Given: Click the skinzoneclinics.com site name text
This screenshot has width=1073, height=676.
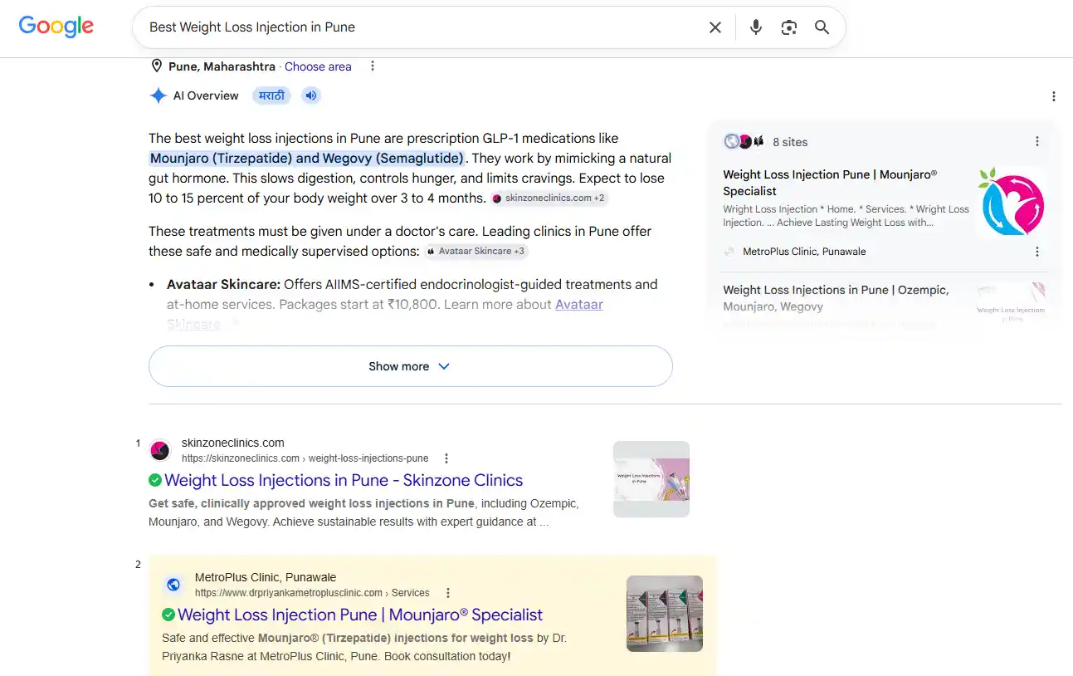Looking at the screenshot, I should (233, 443).
